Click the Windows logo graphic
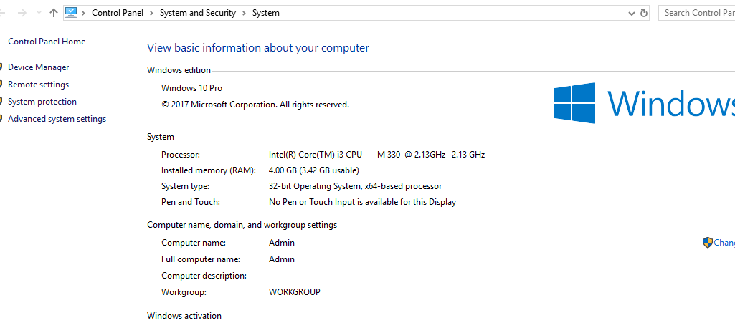The image size is (735, 328). click(x=574, y=103)
